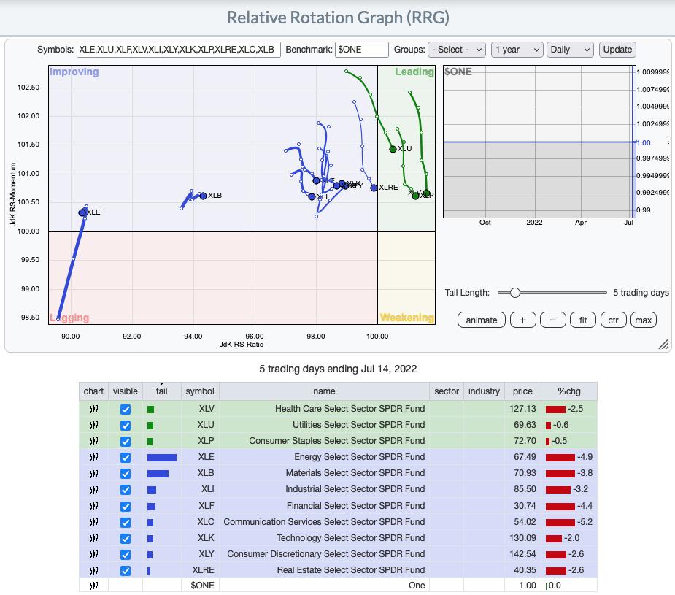675x595 pixels.
Task: Click the Tail Length slider handle
Action: click(x=515, y=293)
